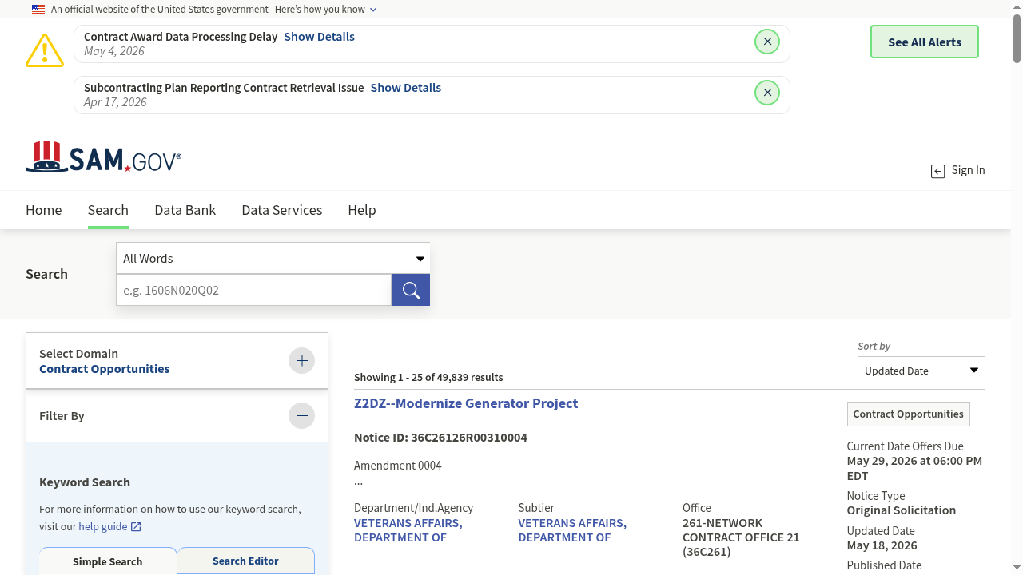Open Z2DZ--Modernize Generator Project result
This screenshot has width=1023, height=575.
(466, 403)
